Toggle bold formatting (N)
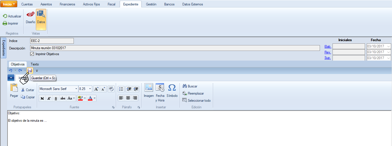Viewport: 392px width, 146px height. pyautogui.click(x=42, y=98)
